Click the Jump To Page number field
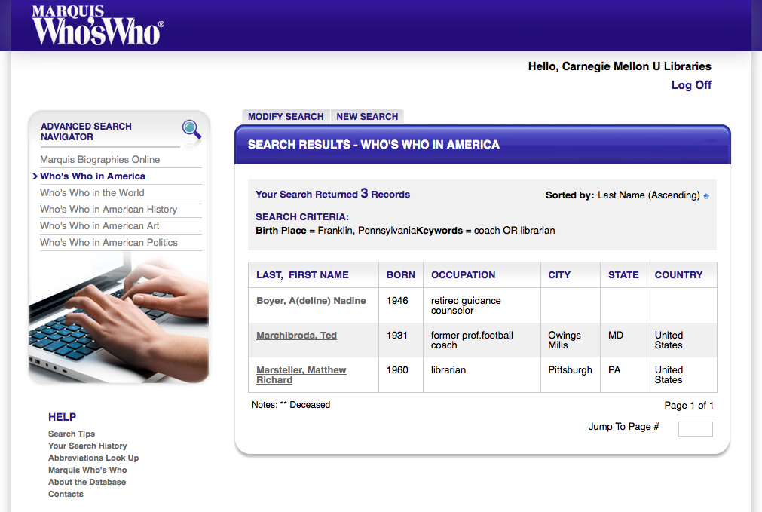Screen dimensions: 762x512 pos(696,429)
